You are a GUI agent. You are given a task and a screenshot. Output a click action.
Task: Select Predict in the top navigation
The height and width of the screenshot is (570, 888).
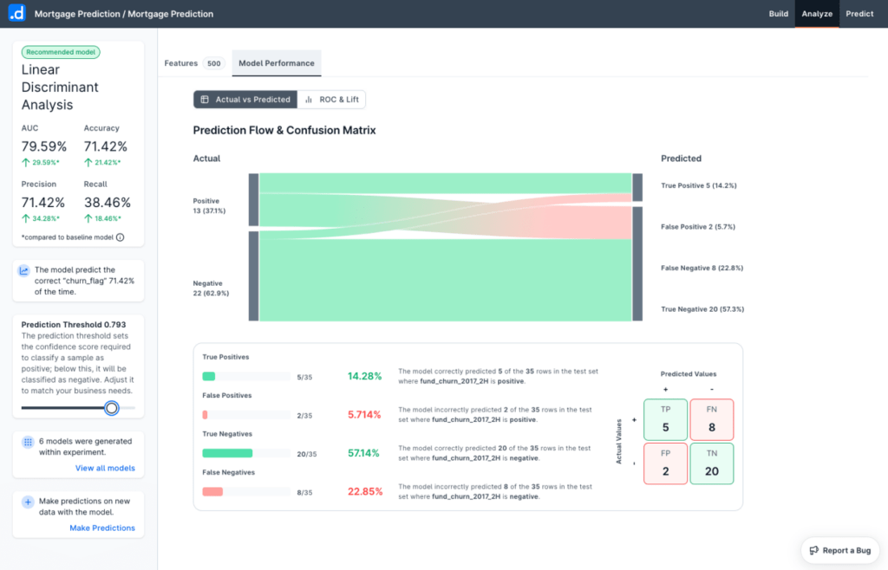tap(859, 14)
